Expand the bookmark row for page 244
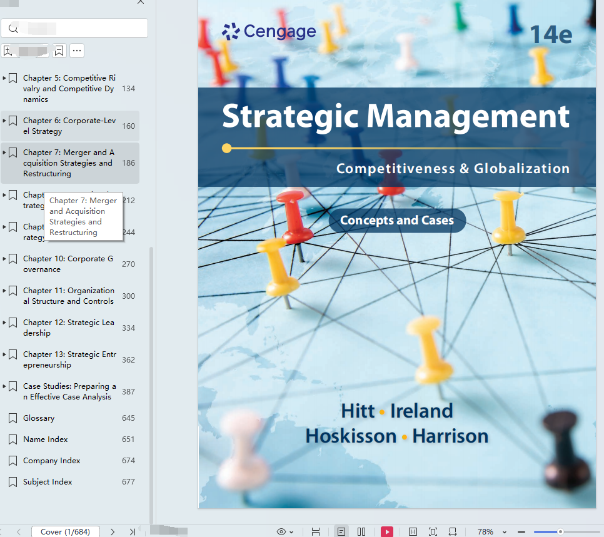 [x=4, y=227]
